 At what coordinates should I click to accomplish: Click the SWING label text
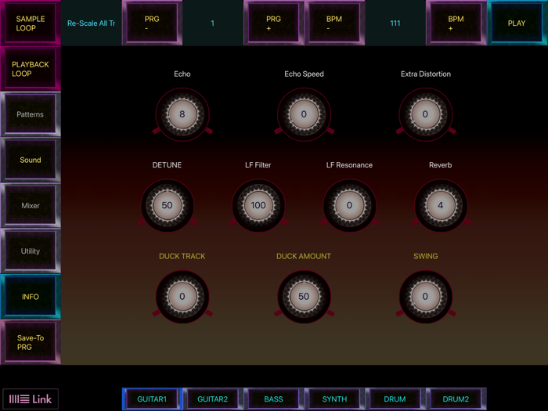pyautogui.click(x=426, y=256)
